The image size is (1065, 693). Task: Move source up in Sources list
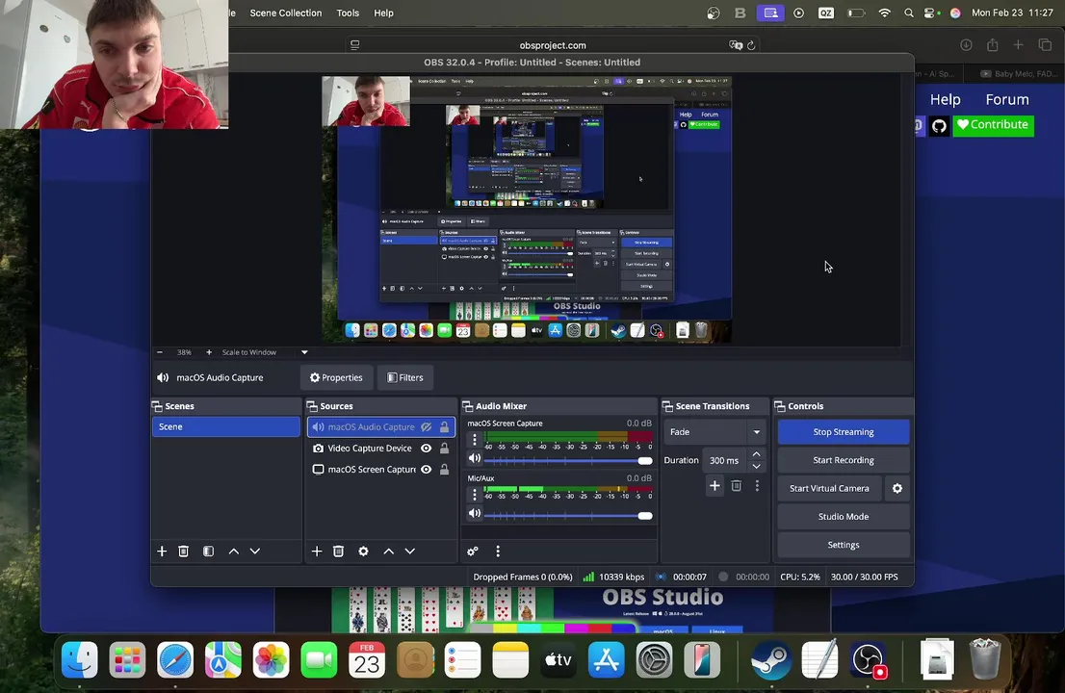[x=388, y=552]
